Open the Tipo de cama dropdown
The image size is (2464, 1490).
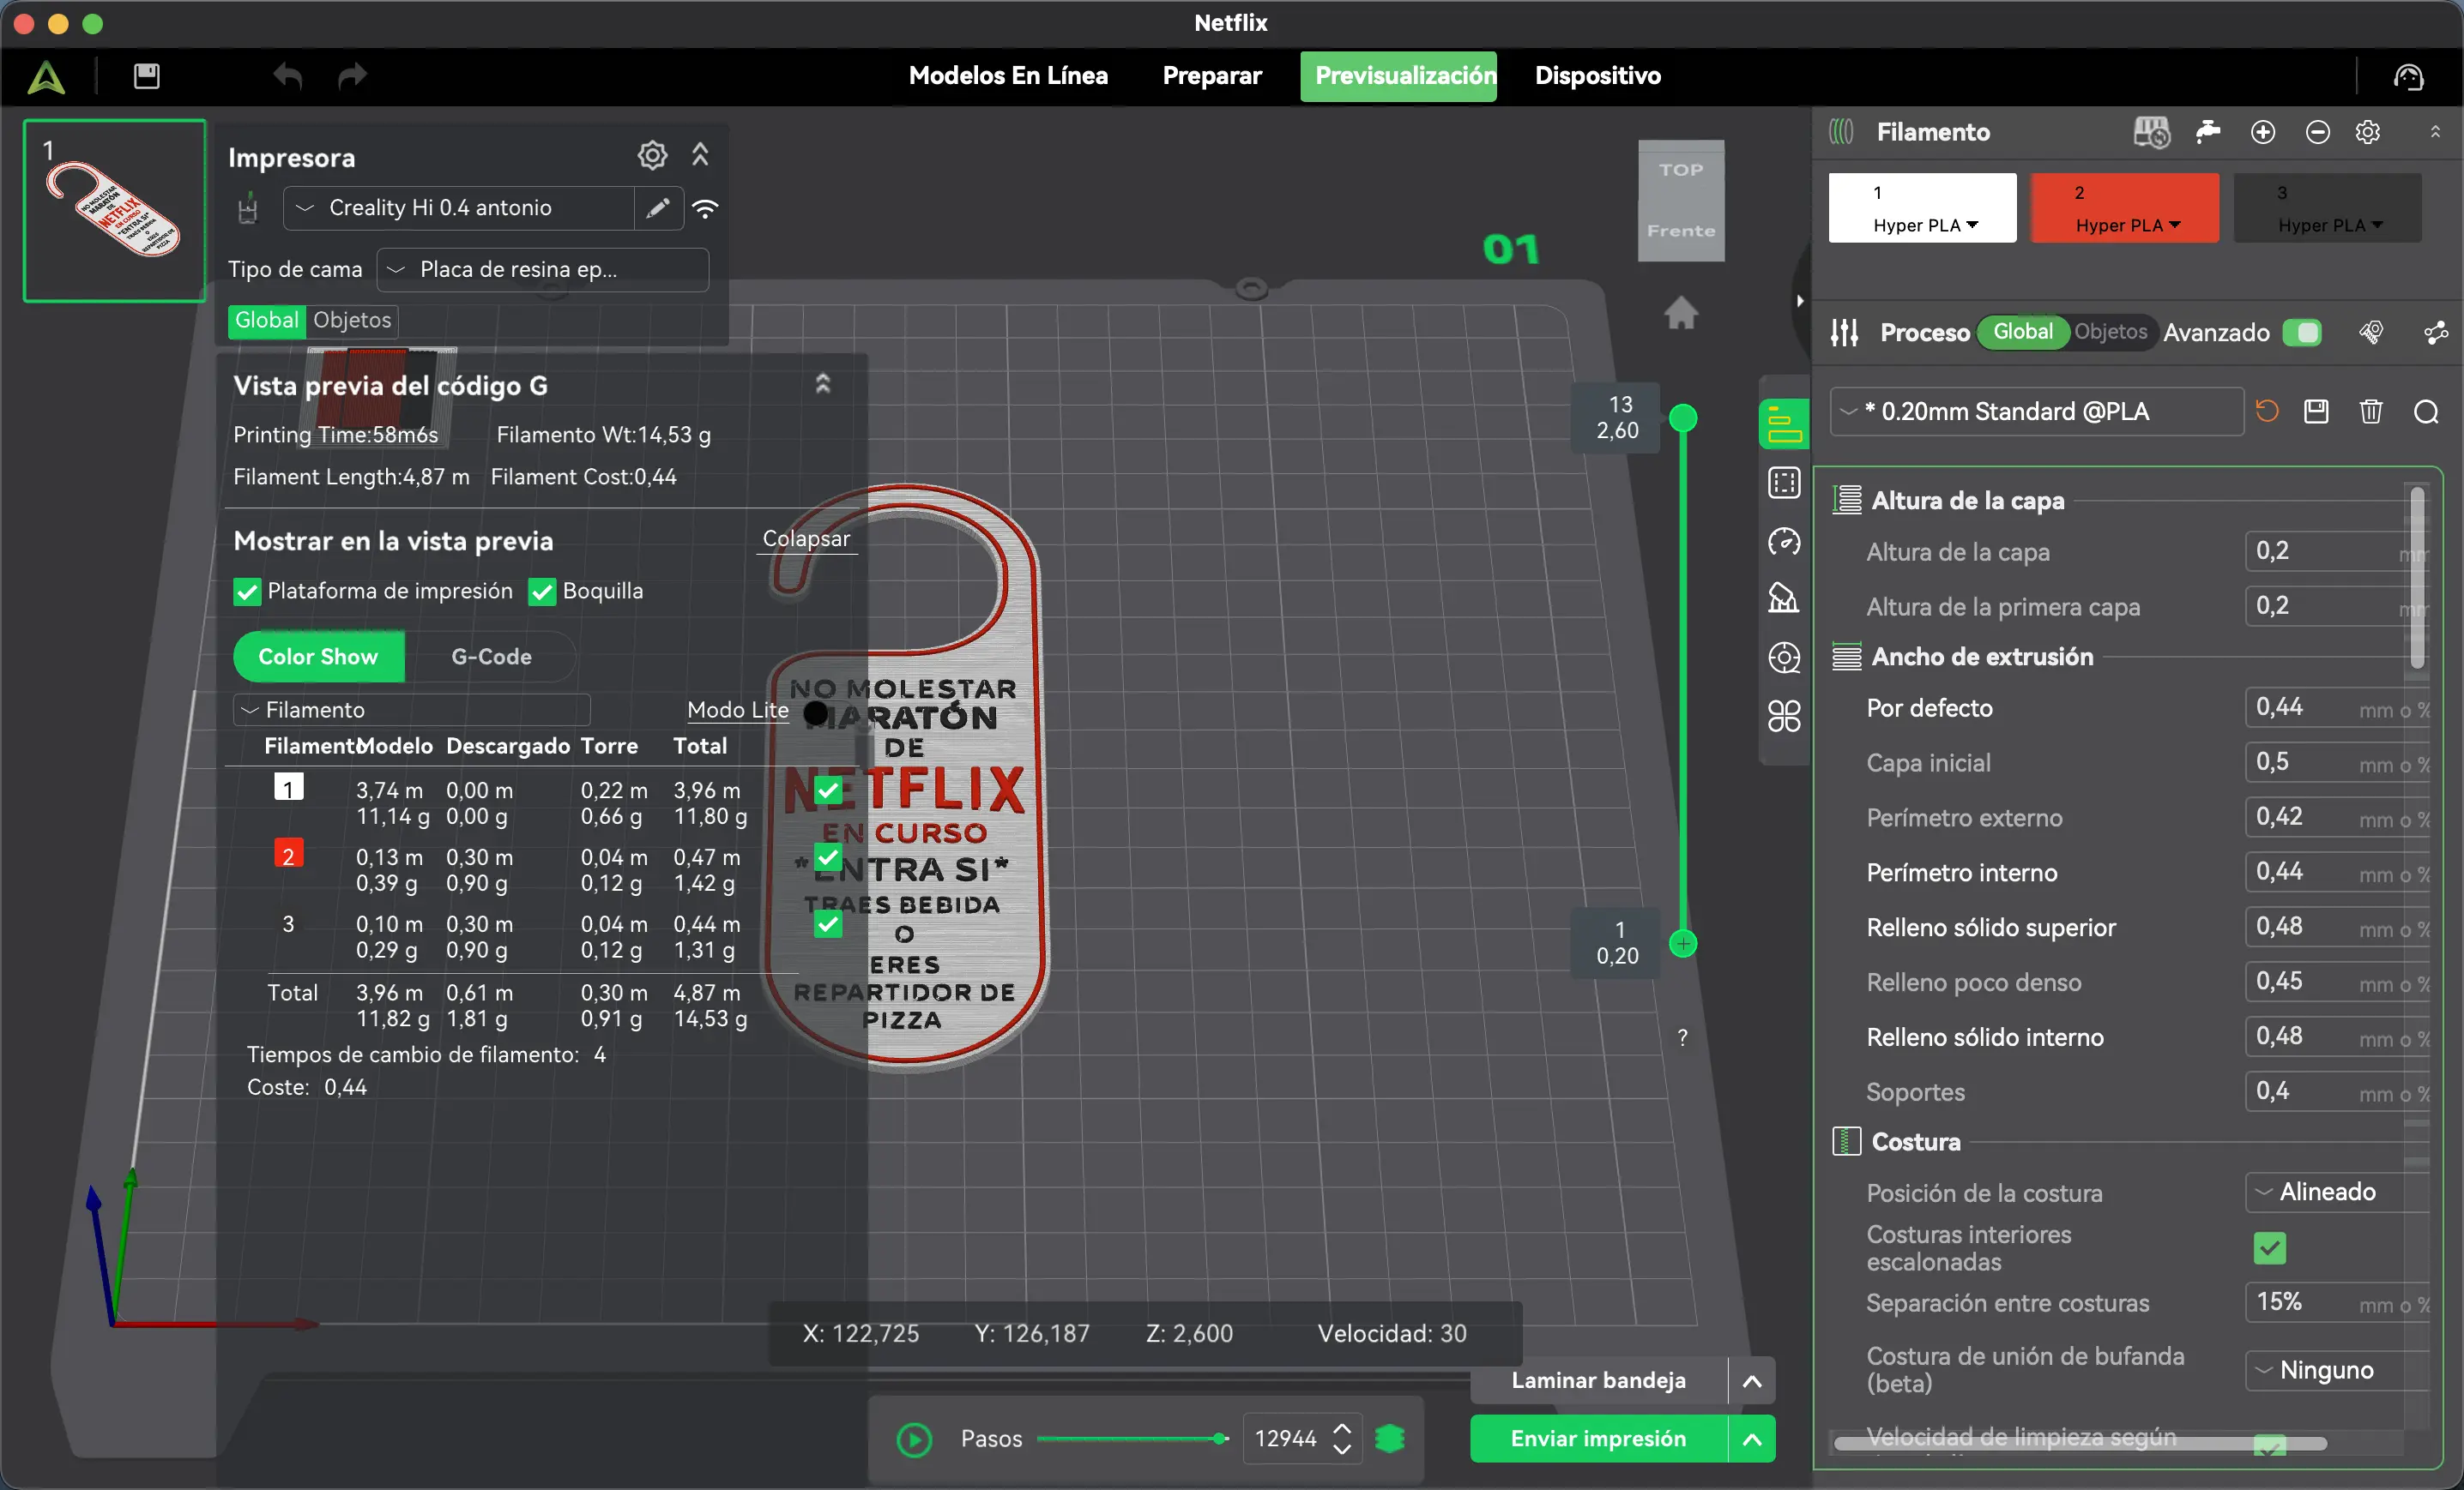coord(543,270)
